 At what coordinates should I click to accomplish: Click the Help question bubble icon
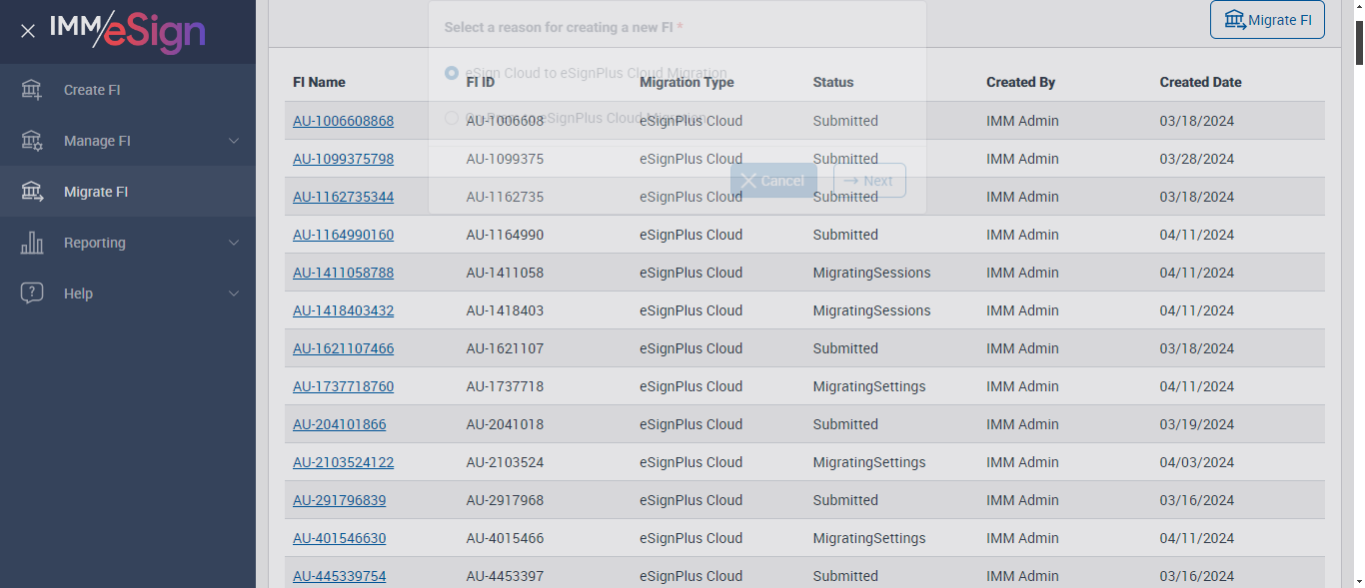pyautogui.click(x=32, y=294)
